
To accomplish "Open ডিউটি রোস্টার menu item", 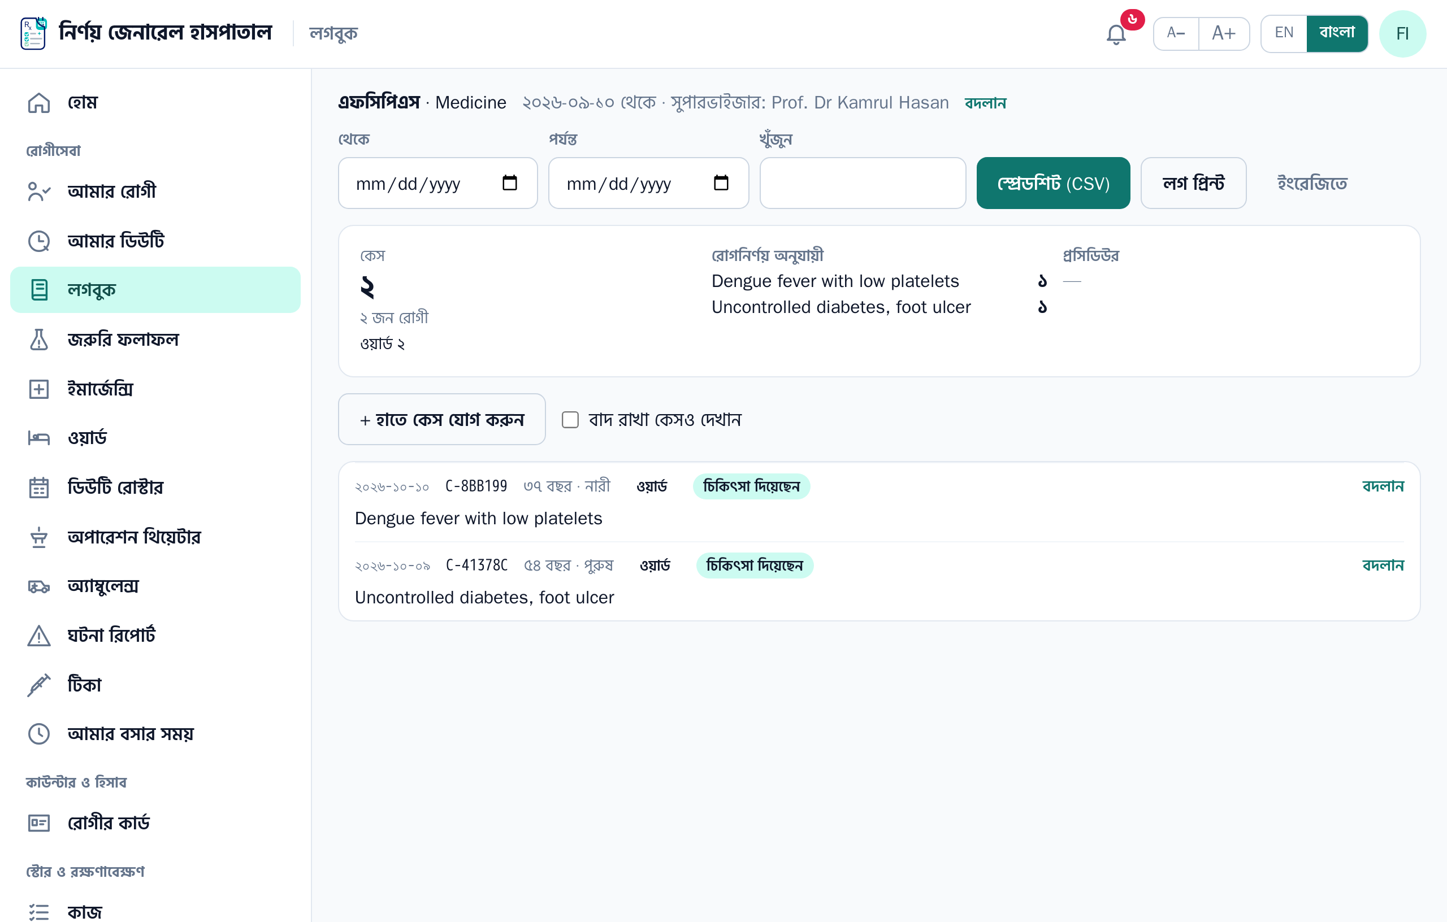I will (x=155, y=487).
